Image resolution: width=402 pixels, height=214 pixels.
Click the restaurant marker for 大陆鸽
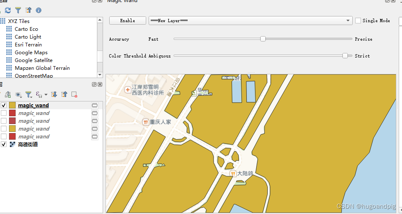(233, 174)
